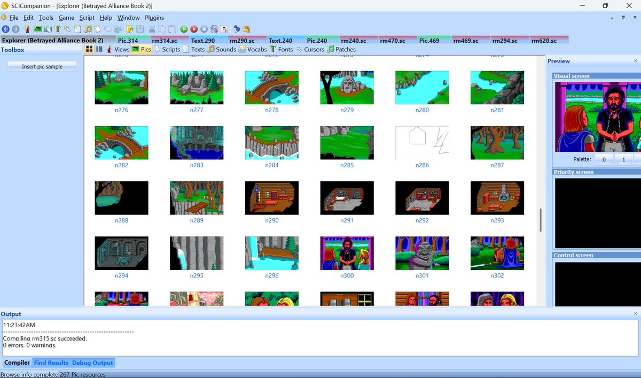Open the Debug Output tab

coord(92,363)
